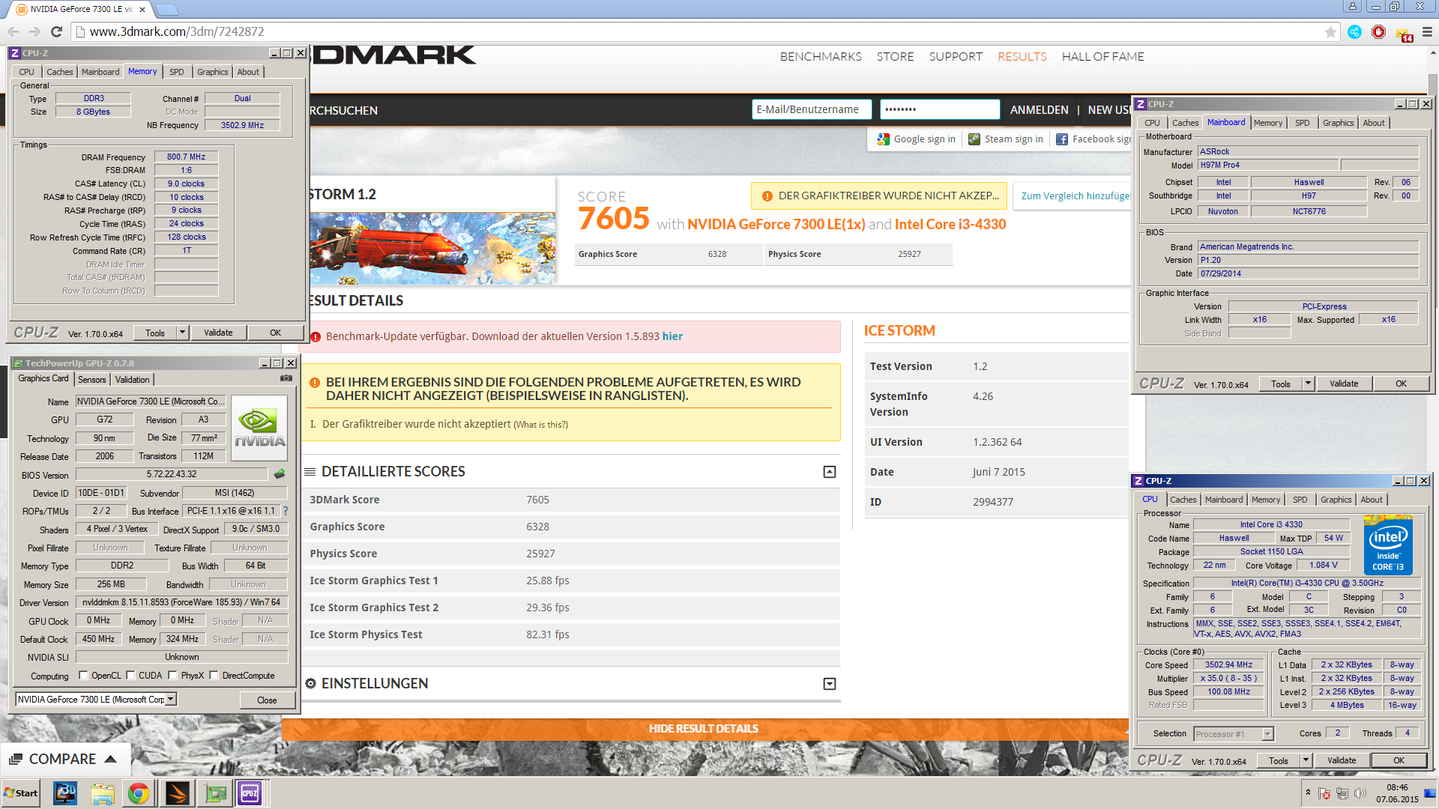Click OK in bottom CPU-Z window
Image resolution: width=1439 pixels, height=809 pixels.
[1399, 760]
